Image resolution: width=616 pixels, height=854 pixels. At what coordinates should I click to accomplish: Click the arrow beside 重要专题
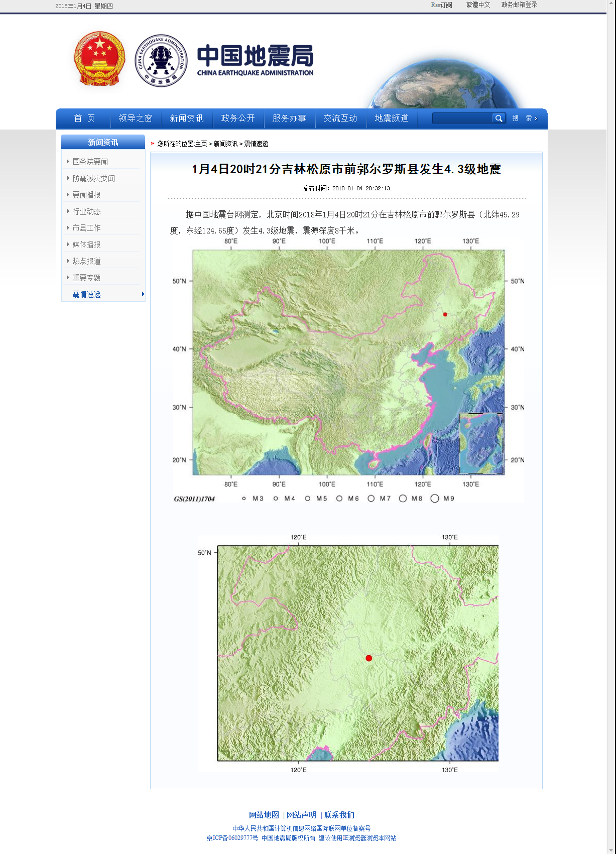click(x=68, y=277)
